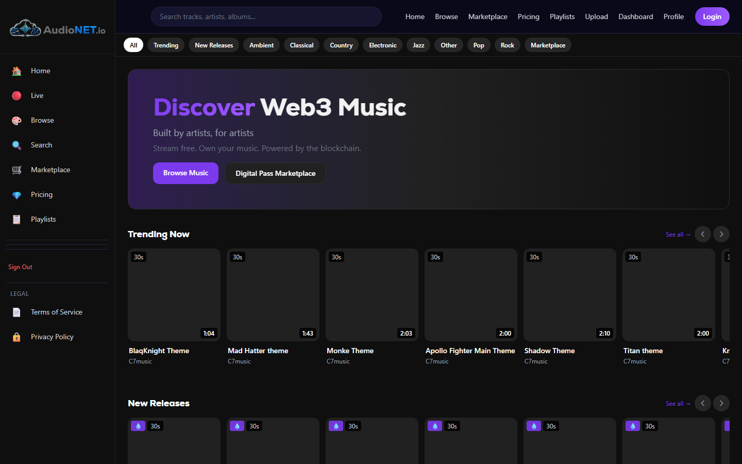Click the Apollo Fighter Main Theme title
The width and height of the screenshot is (742, 464).
470,351
